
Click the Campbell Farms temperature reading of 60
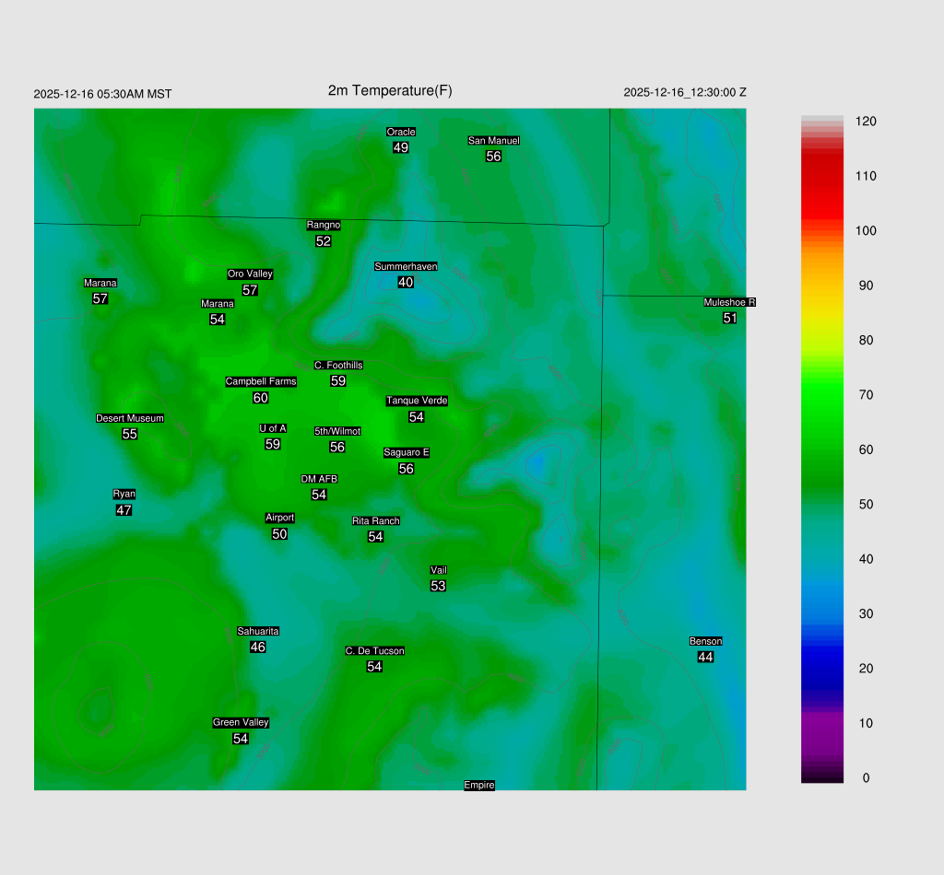[261, 398]
